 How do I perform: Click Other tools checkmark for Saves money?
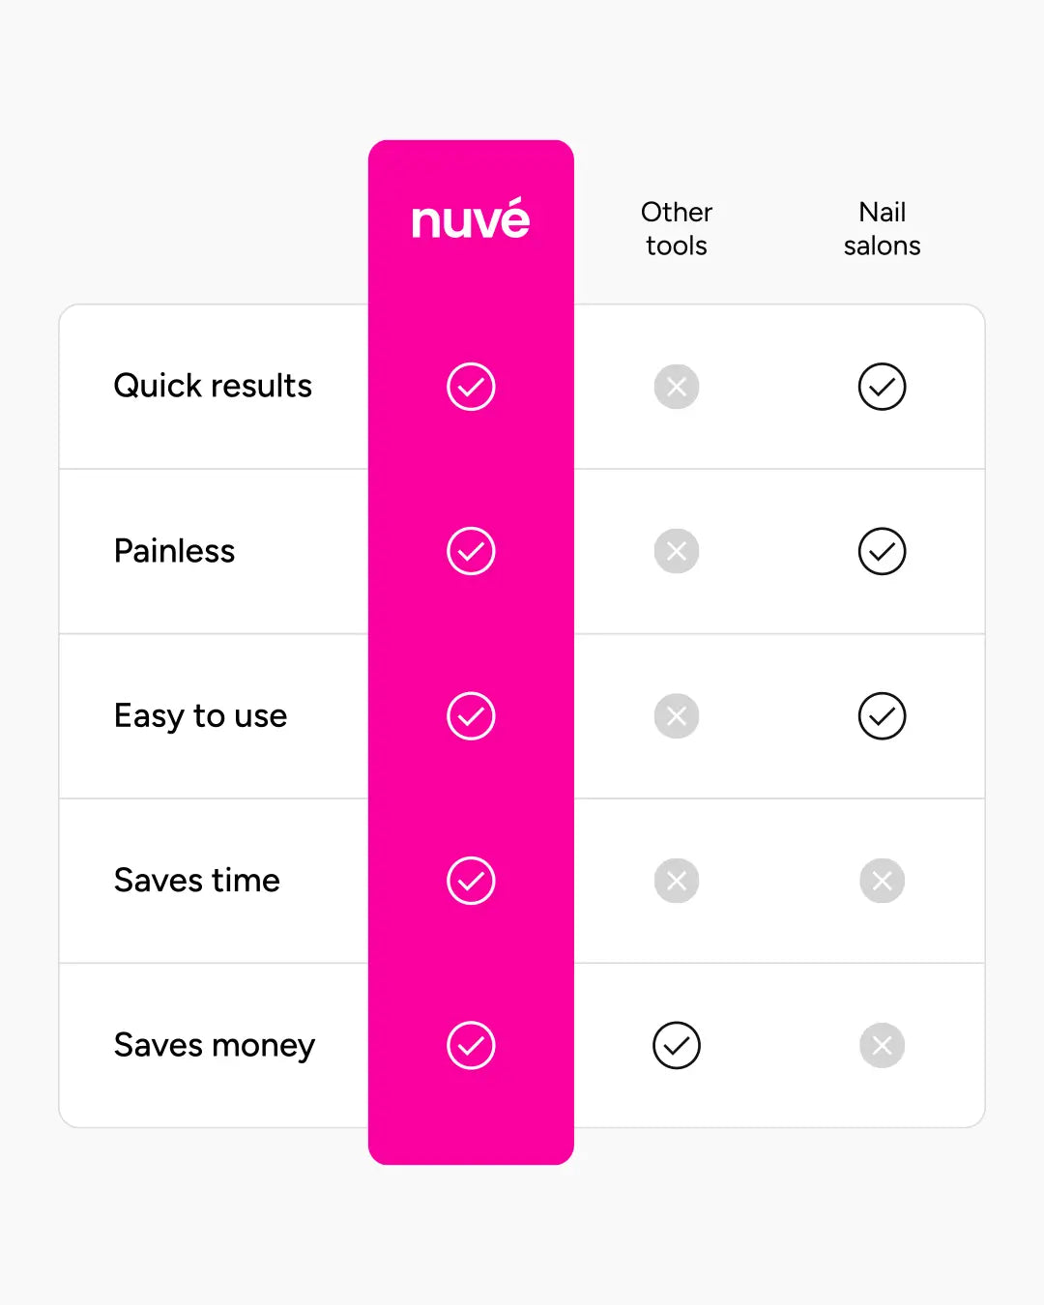pyautogui.click(x=677, y=1045)
